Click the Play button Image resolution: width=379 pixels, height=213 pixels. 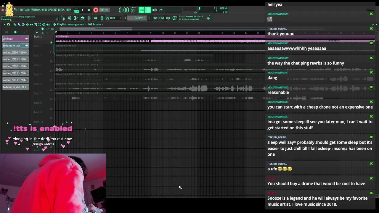(x=83, y=10)
